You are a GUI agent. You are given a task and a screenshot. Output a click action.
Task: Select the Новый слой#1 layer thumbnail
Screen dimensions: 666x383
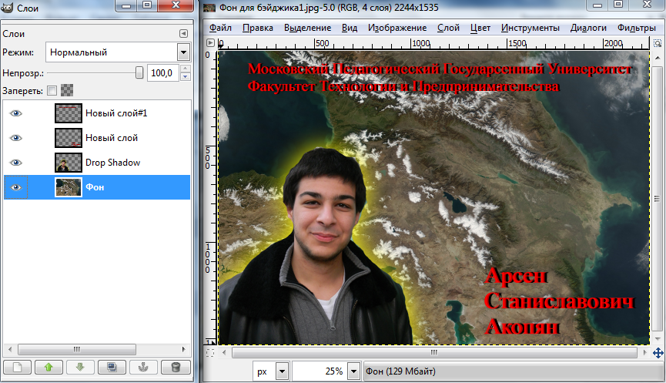pyautogui.click(x=69, y=113)
